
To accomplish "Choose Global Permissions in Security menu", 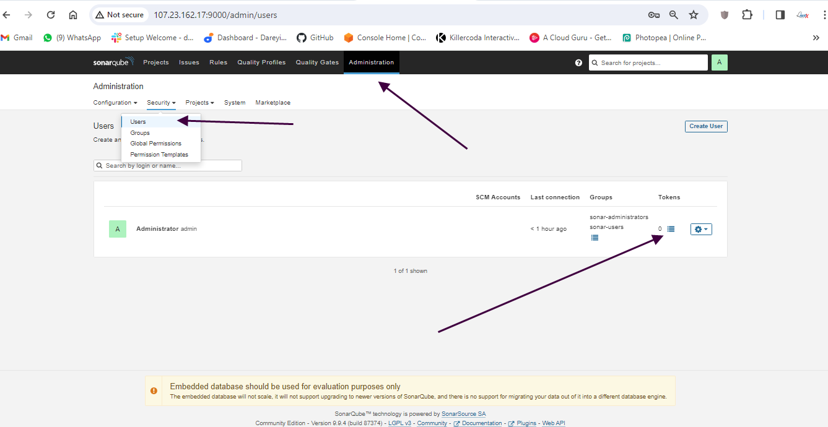I will pyautogui.click(x=155, y=144).
